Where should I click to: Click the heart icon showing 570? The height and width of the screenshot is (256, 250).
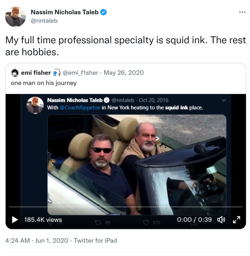146,222
